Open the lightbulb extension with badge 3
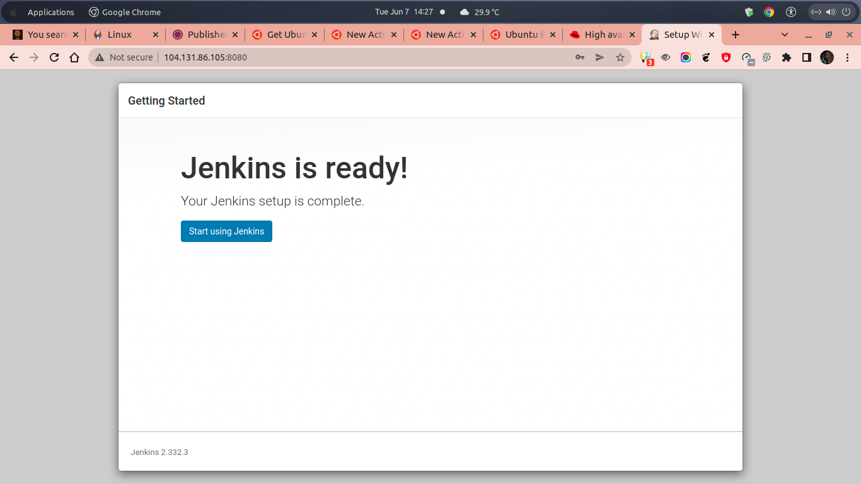This screenshot has height=484, width=861. [646, 58]
